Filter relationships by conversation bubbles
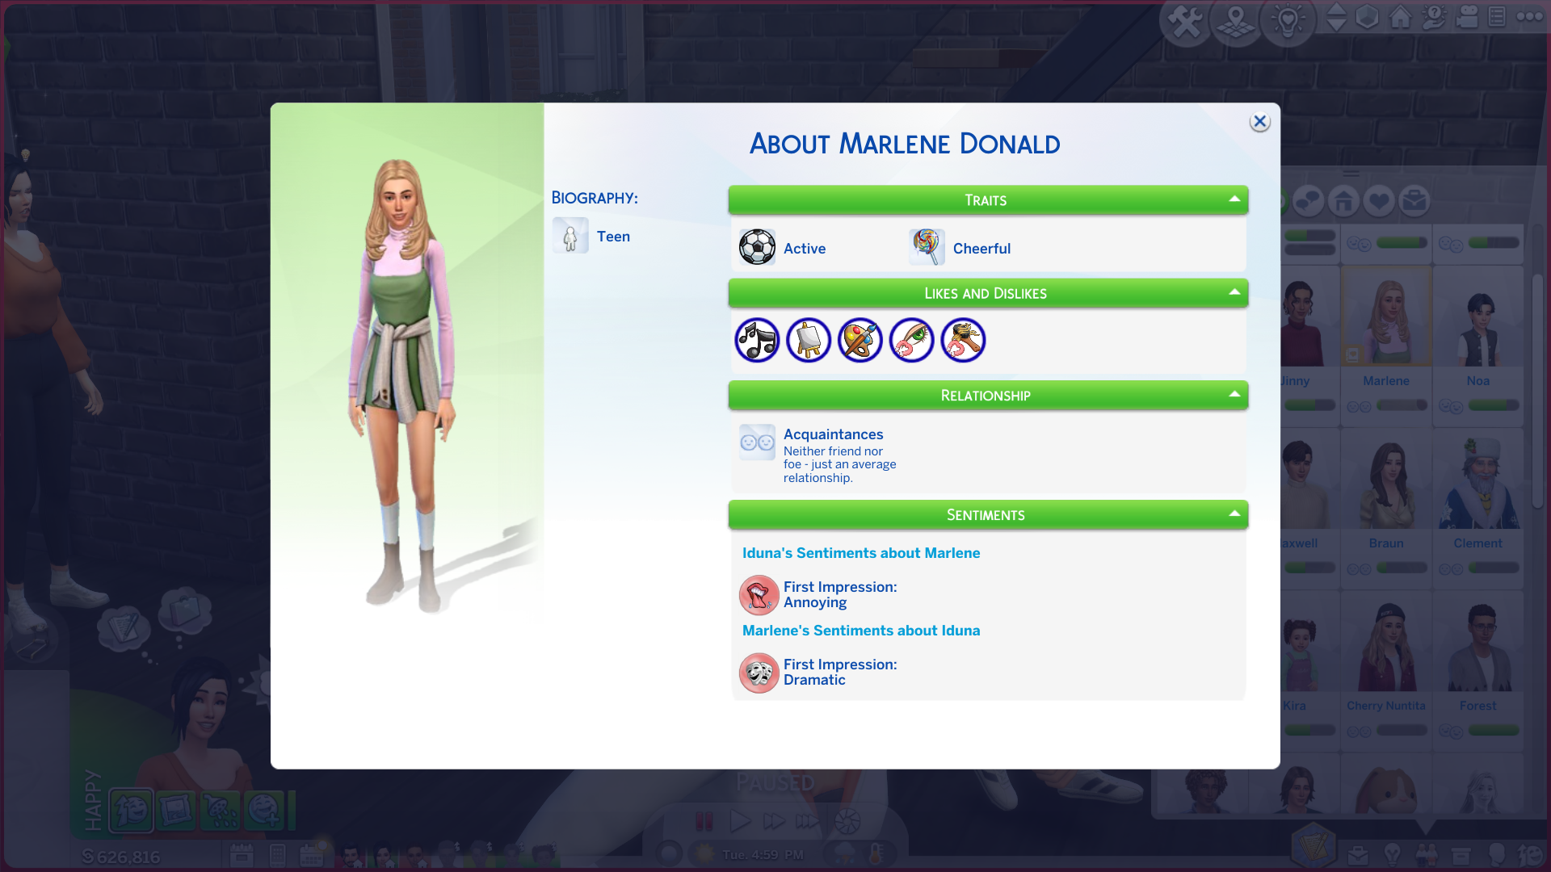The height and width of the screenshot is (872, 1551). pyautogui.click(x=1308, y=201)
